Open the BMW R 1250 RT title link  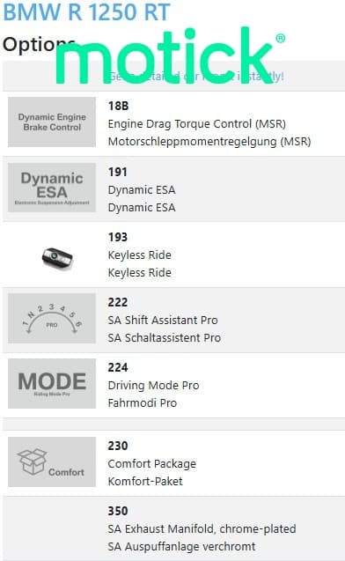(86, 11)
